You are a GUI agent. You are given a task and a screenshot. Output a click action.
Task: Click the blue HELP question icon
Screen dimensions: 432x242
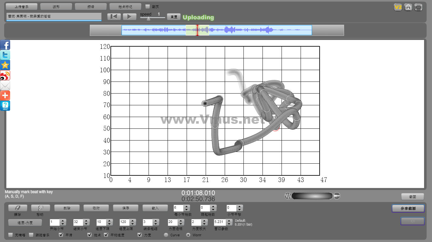click(x=5, y=106)
